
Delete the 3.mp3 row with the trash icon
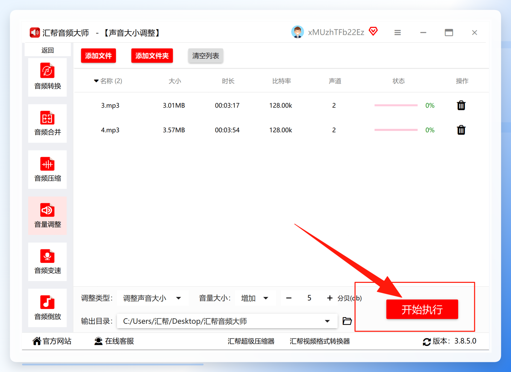tap(461, 105)
